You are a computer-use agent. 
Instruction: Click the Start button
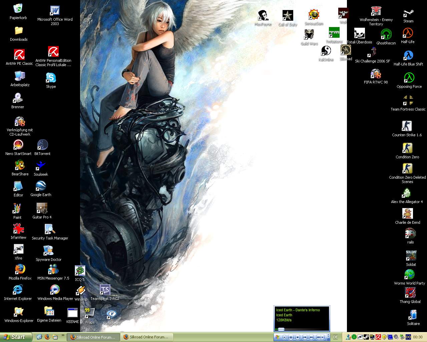pyautogui.click(x=15, y=337)
